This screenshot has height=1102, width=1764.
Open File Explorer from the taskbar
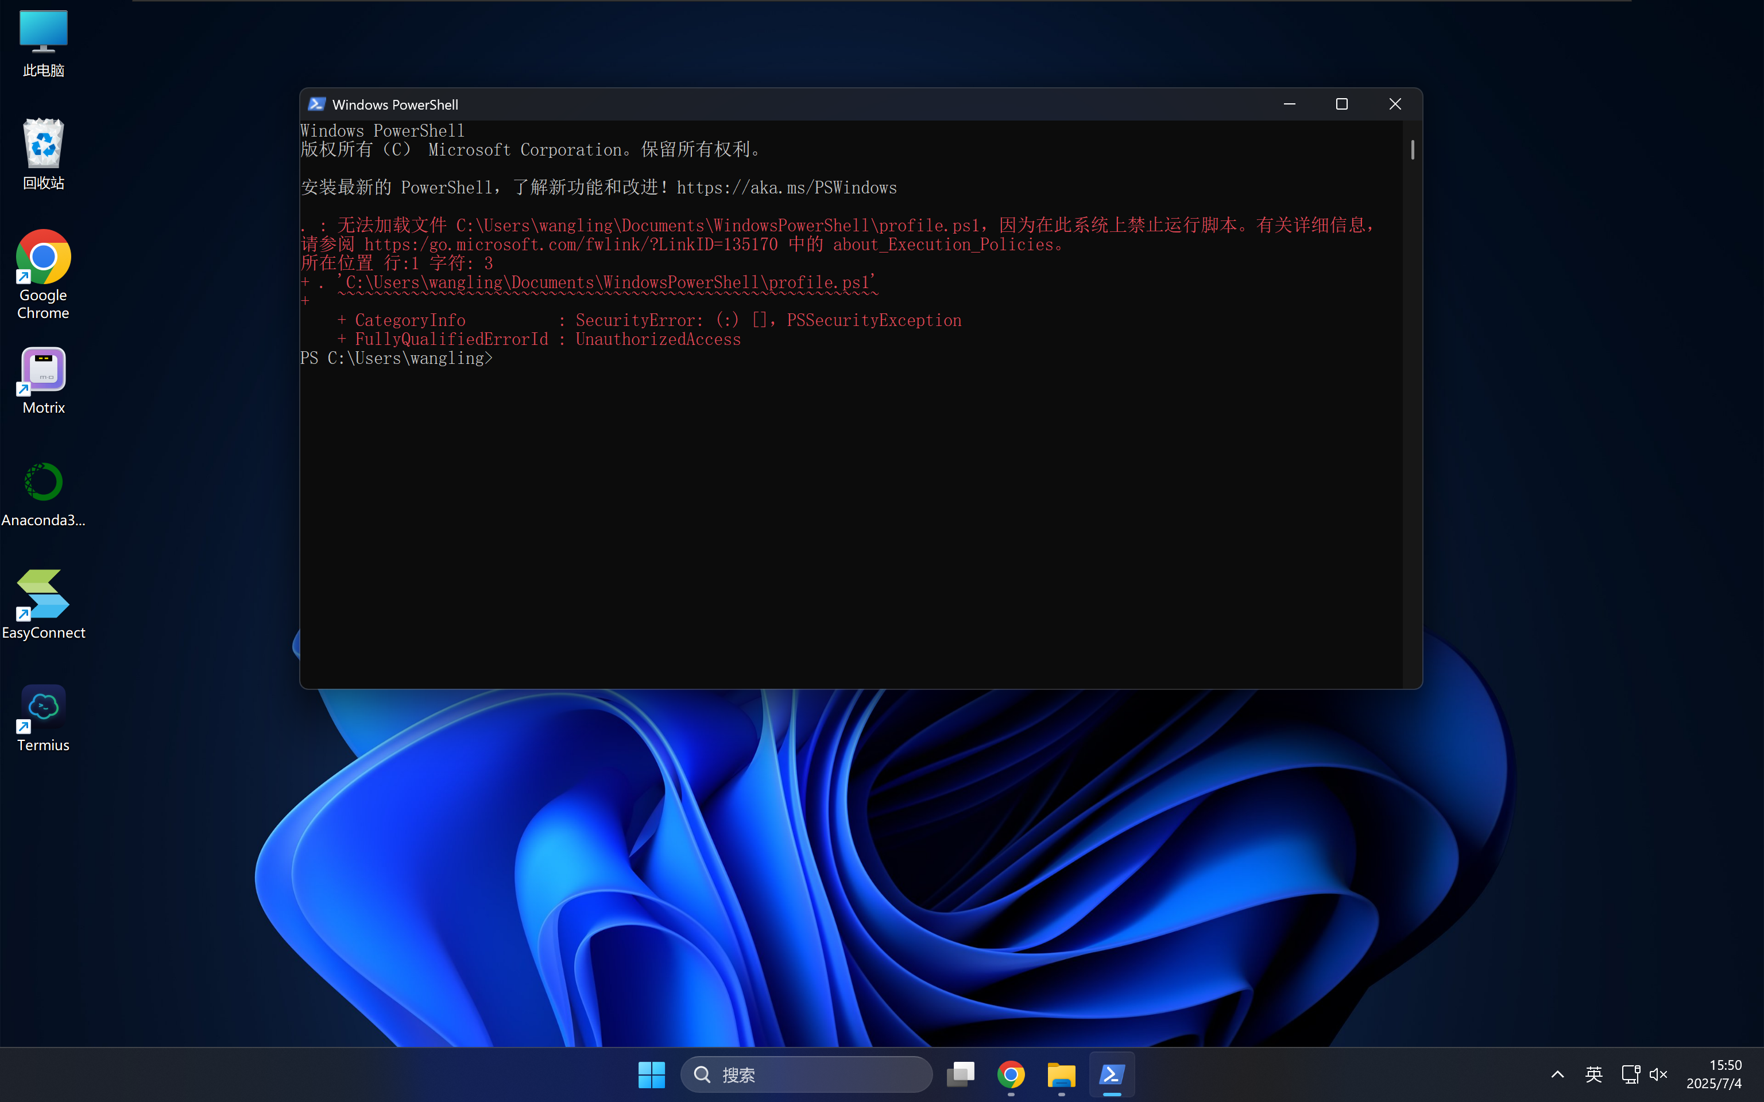1061,1074
